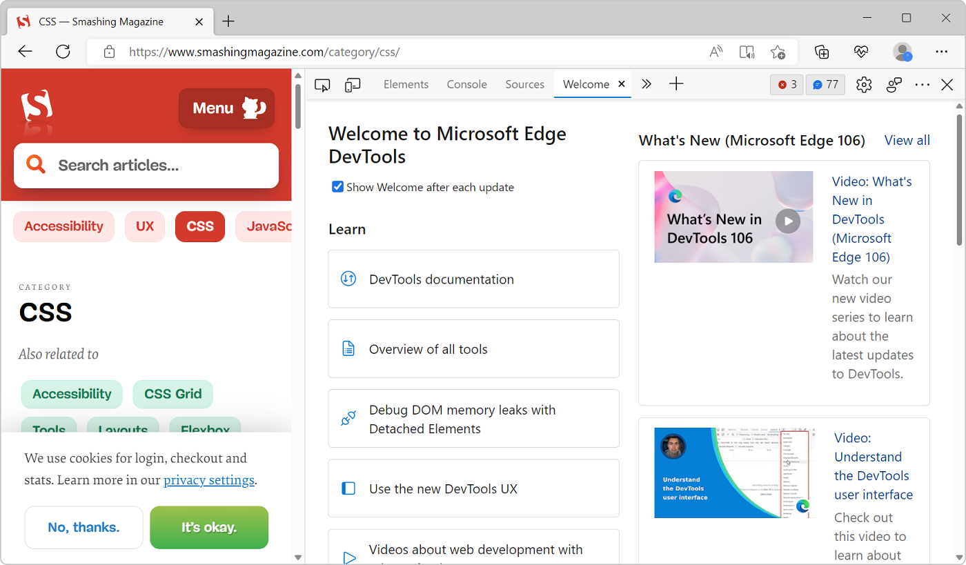
Task: Open the privacy settings link
Action: pyautogui.click(x=209, y=479)
